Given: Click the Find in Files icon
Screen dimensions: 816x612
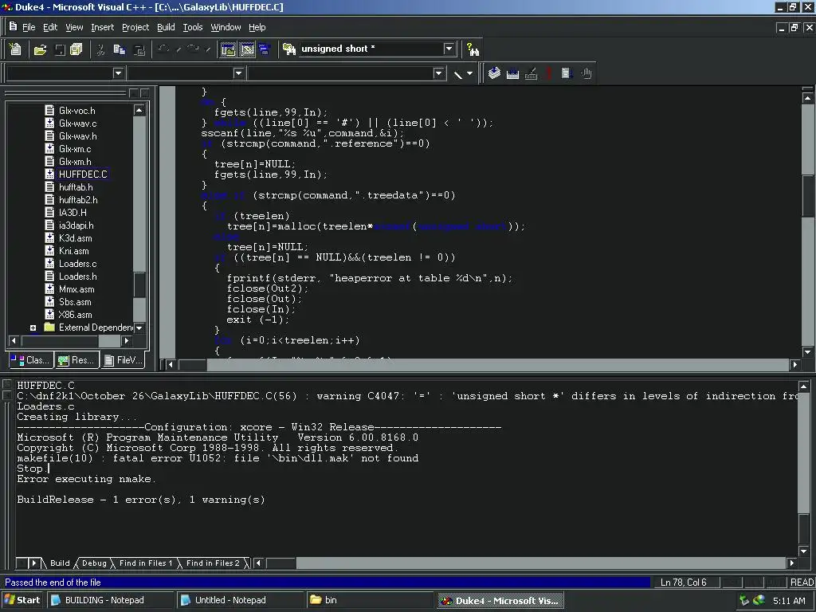Looking at the screenshot, I should click(288, 49).
